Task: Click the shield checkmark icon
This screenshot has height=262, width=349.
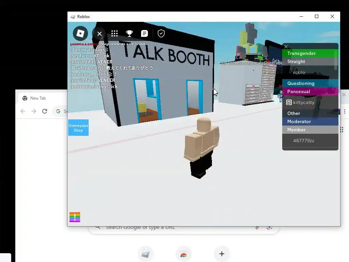Action: [161, 33]
